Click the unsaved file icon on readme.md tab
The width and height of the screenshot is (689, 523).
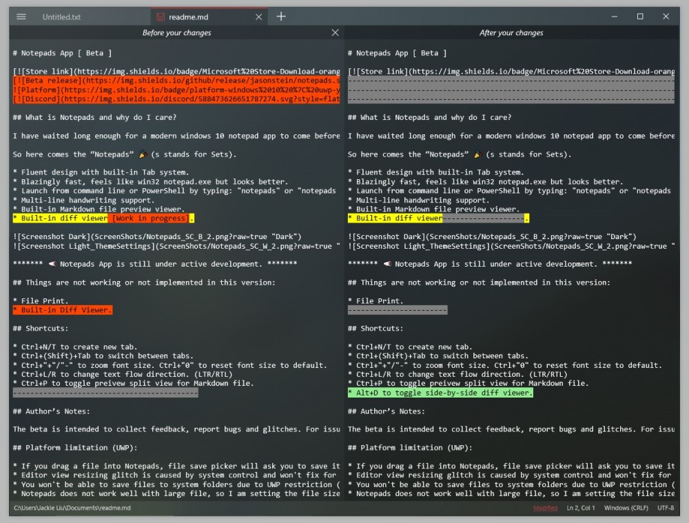(161, 17)
